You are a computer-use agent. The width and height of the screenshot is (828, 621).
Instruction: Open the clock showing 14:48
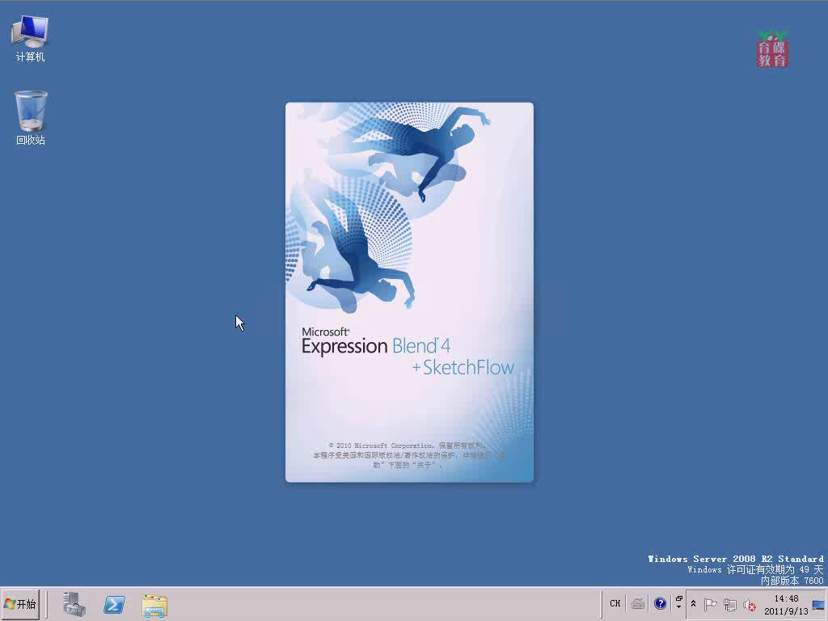[x=786, y=605]
